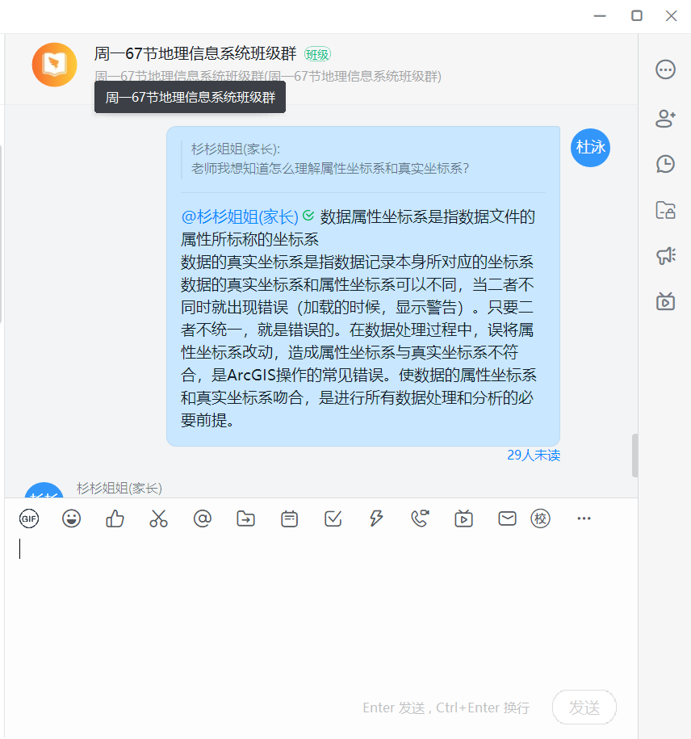Open group settings ellipsis bubble icon
Screen dimensions: 691x739
click(665, 69)
